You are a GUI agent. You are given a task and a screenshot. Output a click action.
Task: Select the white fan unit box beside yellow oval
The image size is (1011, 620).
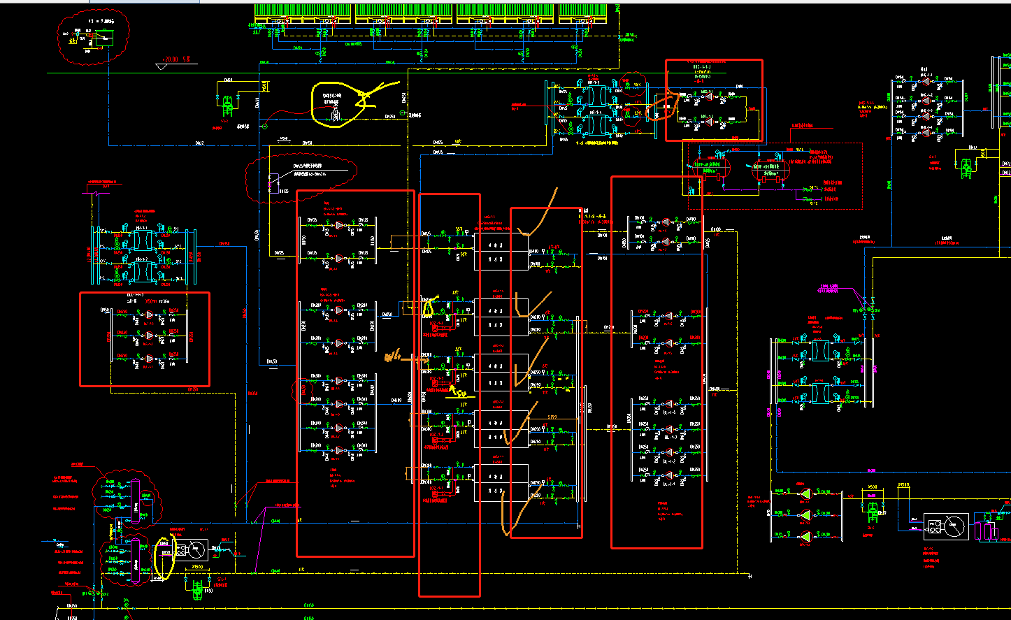tap(190, 551)
